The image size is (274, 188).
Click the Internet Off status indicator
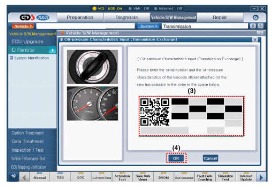(x=169, y=8)
